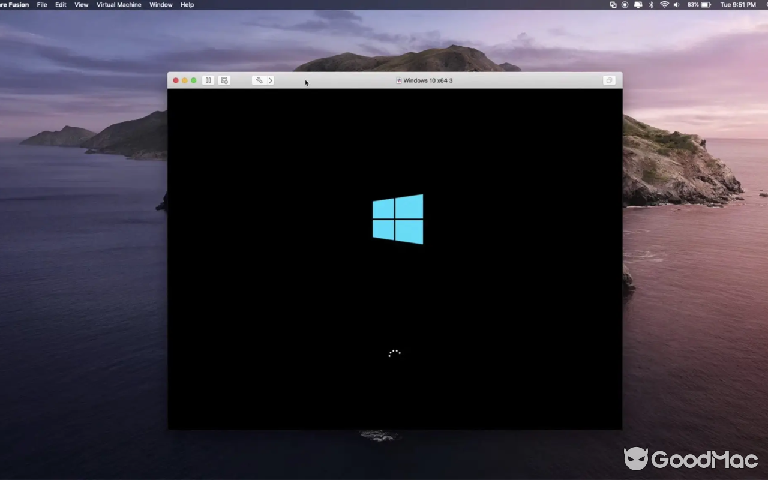The width and height of the screenshot is (768, 480).
Task: Open the Help menu
Action: point(187,5)
